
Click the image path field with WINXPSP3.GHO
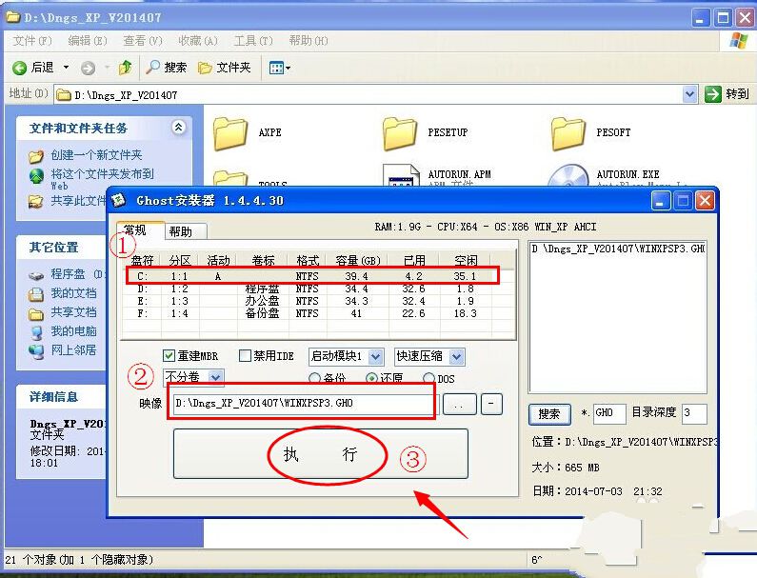coord(303,403)
